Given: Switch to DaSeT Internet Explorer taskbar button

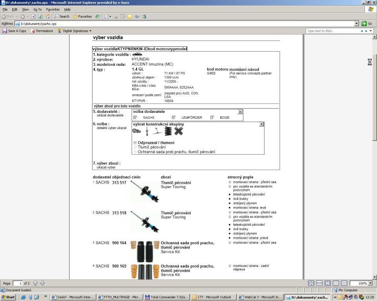Looking at the screenshot, I should [73, 297].
